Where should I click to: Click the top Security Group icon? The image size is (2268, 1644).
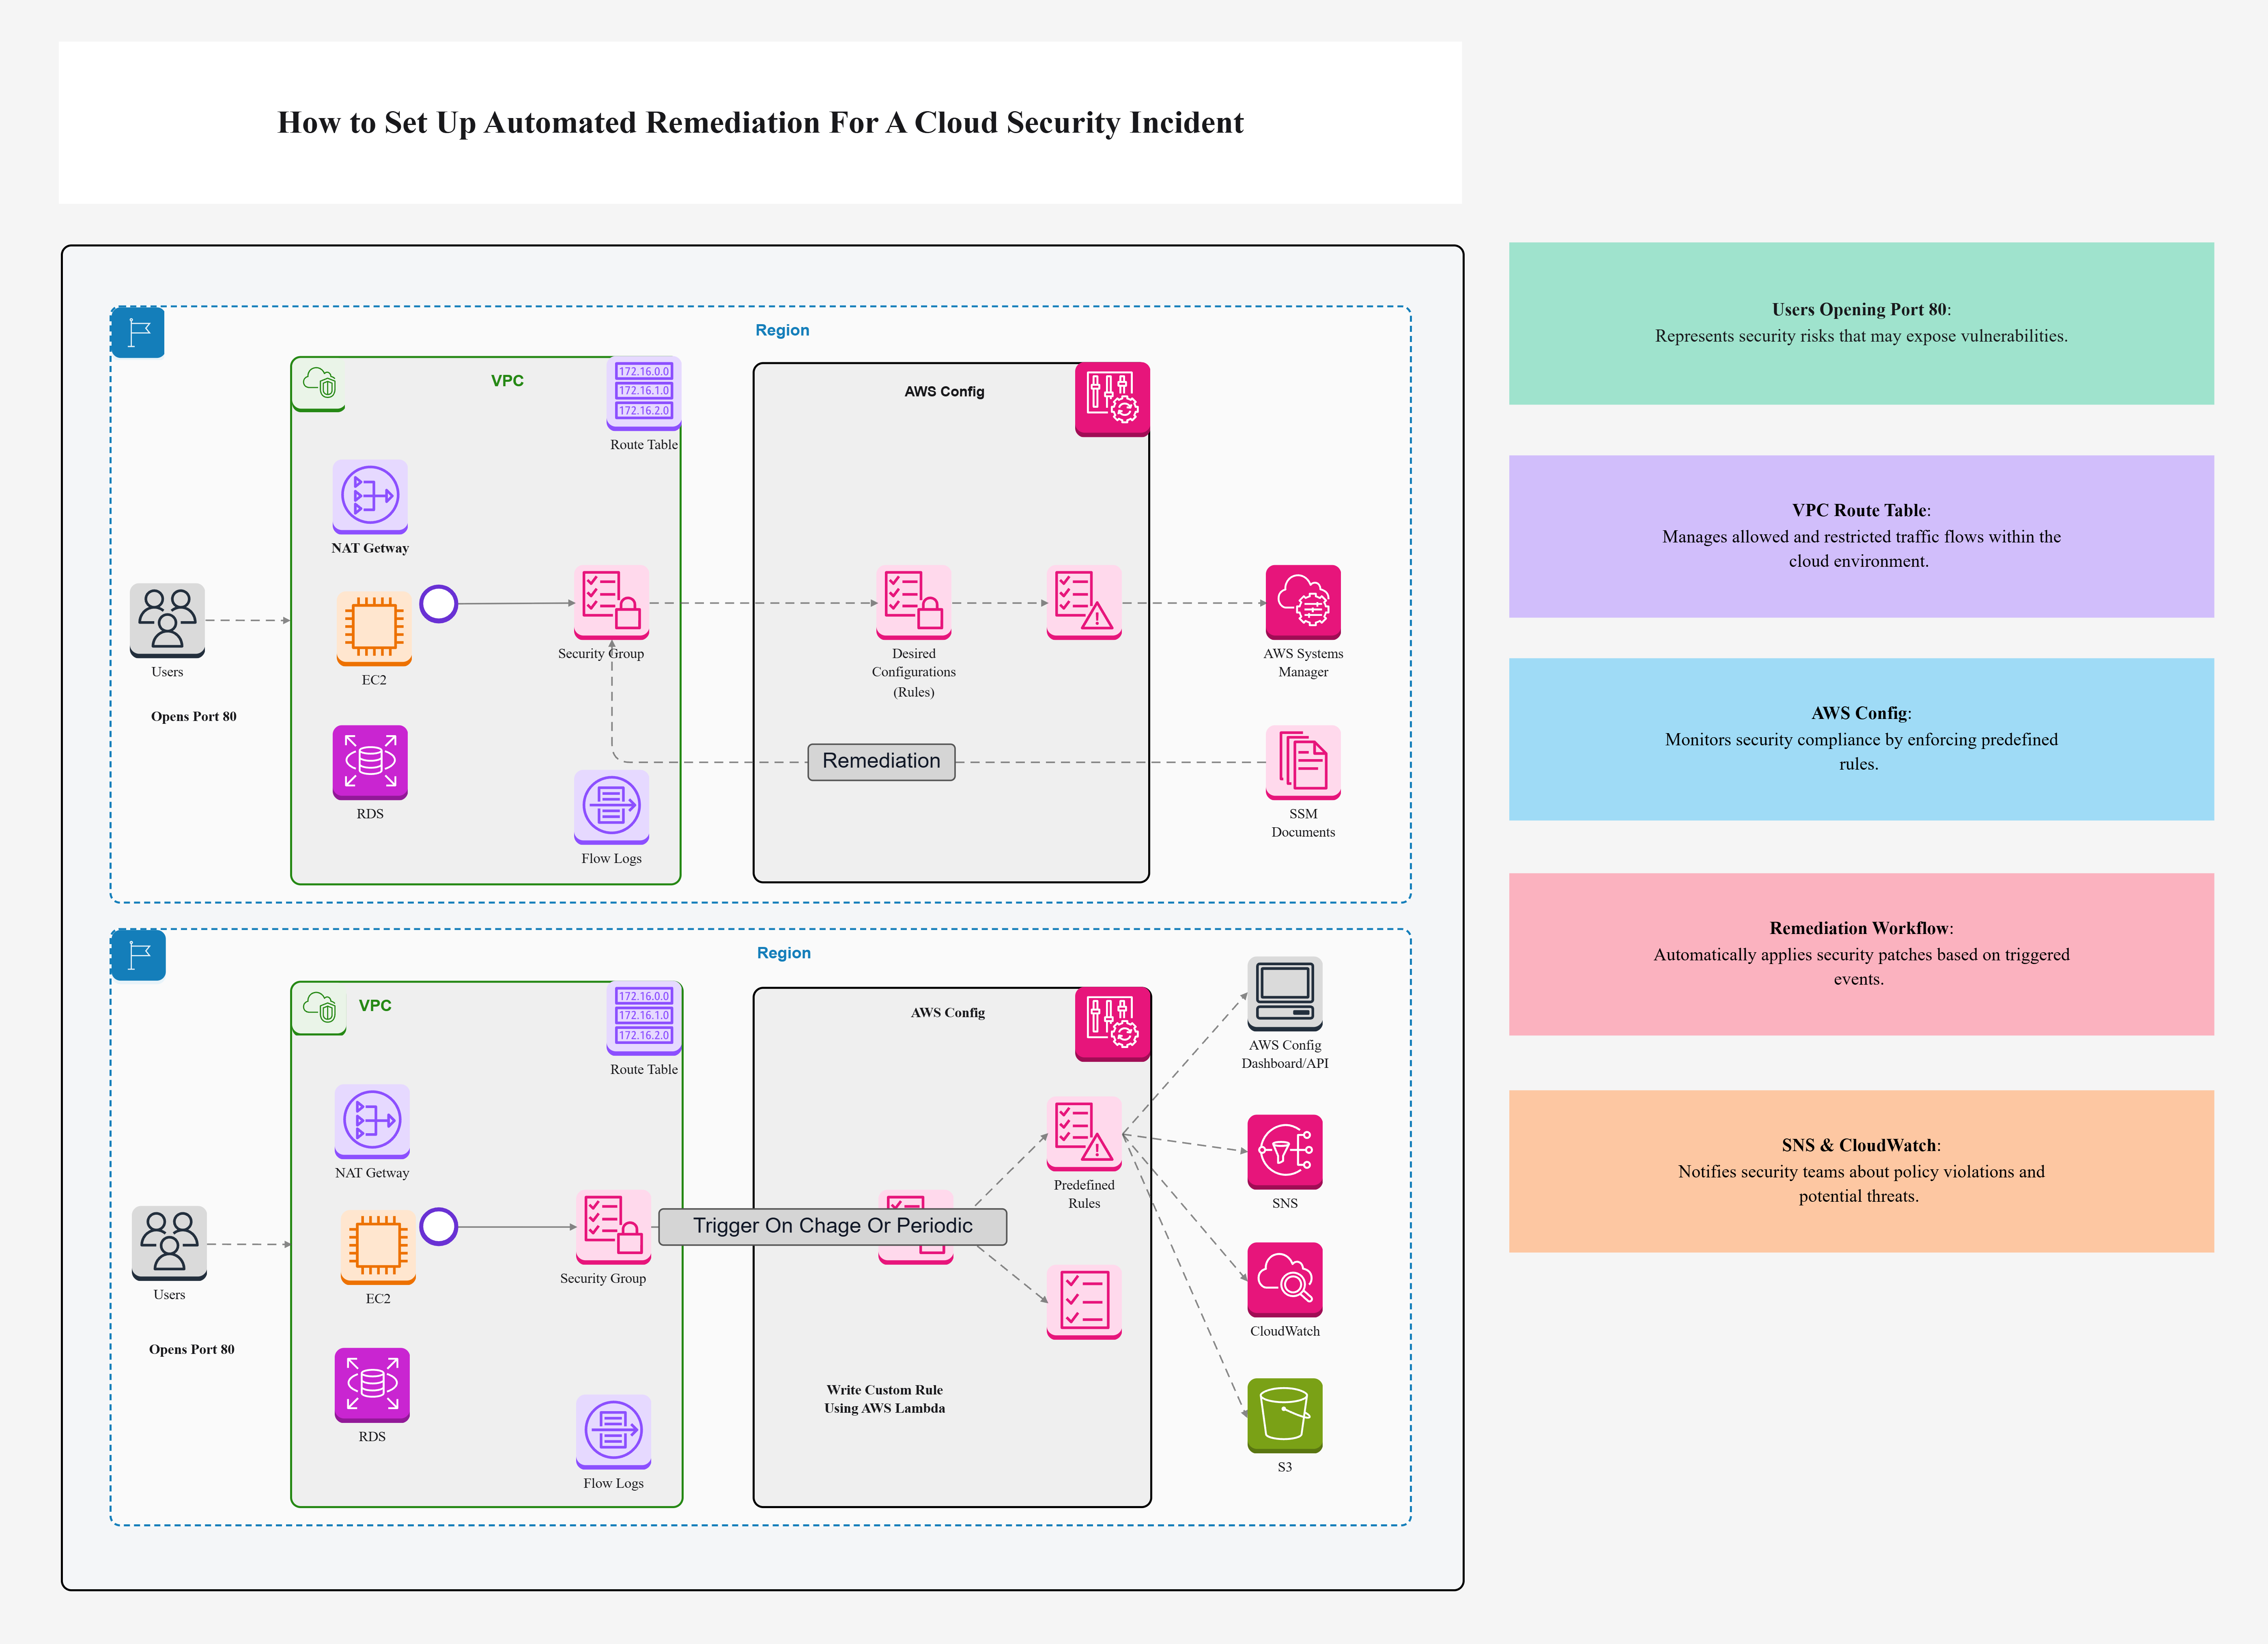pyautogui.click(x=611, y=602)
